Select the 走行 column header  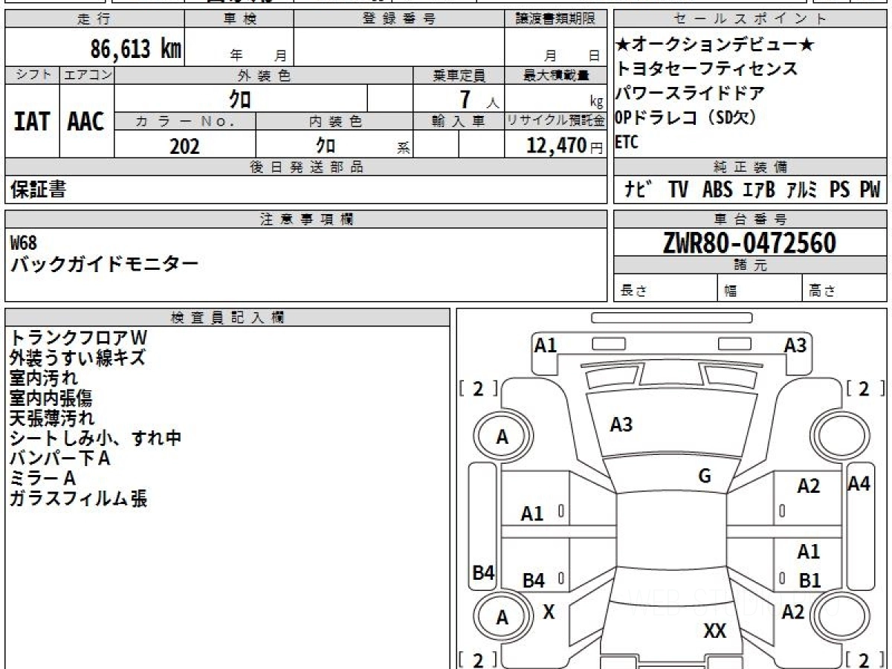pyautogui.click(x=94, y=19)
